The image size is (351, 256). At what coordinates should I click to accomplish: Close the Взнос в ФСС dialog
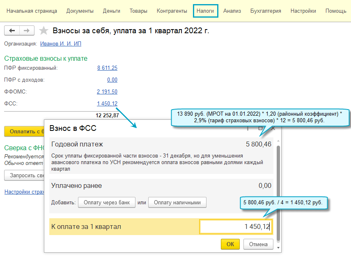(x=273, y=128)
